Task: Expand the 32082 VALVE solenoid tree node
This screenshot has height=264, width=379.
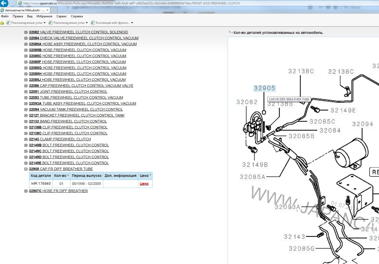Action: pyautogui.click(x=26, y=32)
